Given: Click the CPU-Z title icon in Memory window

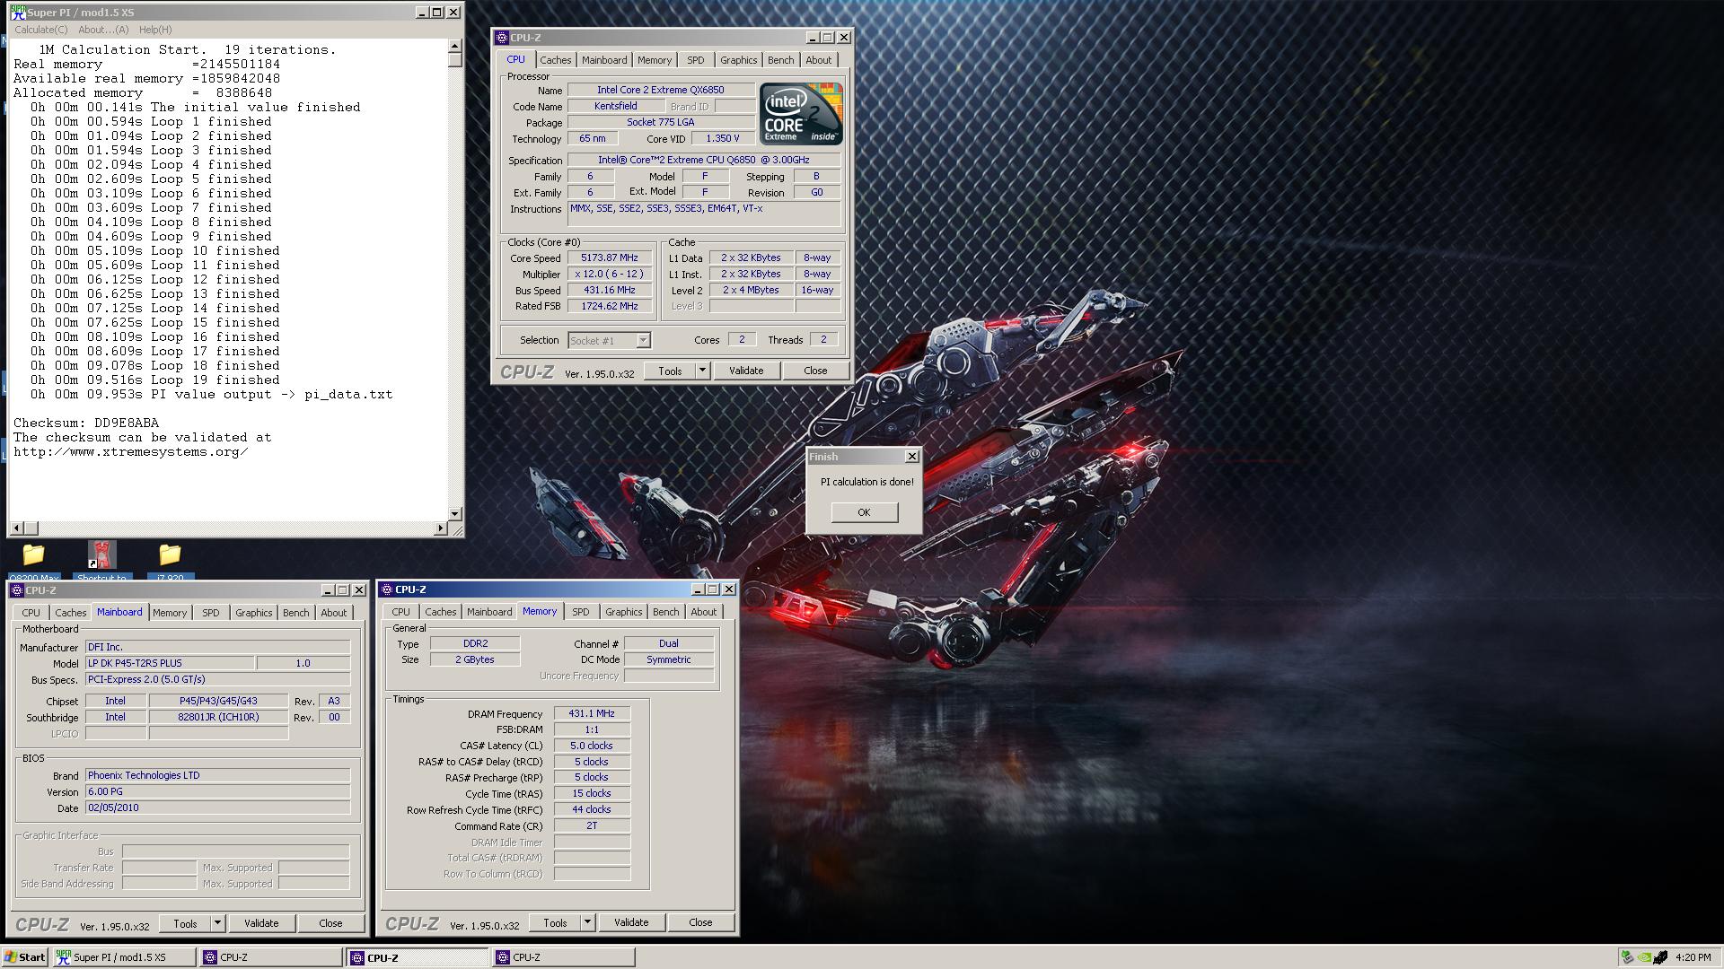Looking at the screenshot, I should [387, 589].
